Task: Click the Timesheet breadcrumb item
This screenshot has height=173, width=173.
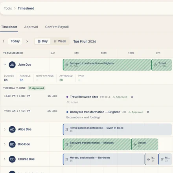Action: point(26,8)
